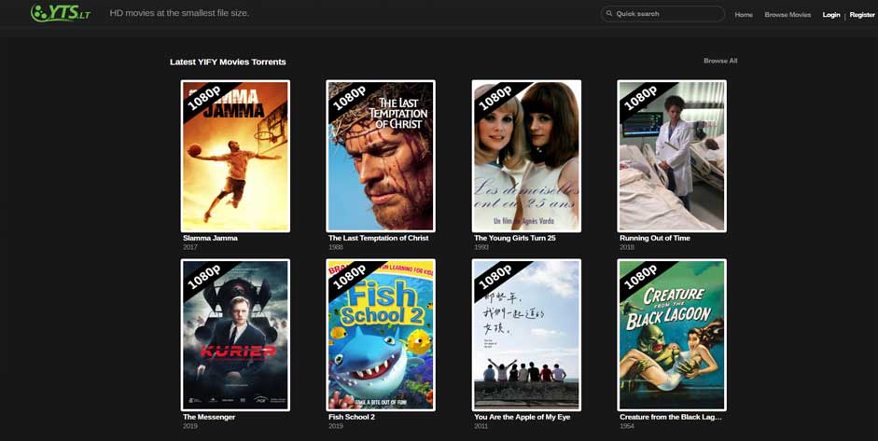The height and width of the screenshot is (441, 878).
Task: Click the YTS.LT logo
Action: click(x=61, y=12)
